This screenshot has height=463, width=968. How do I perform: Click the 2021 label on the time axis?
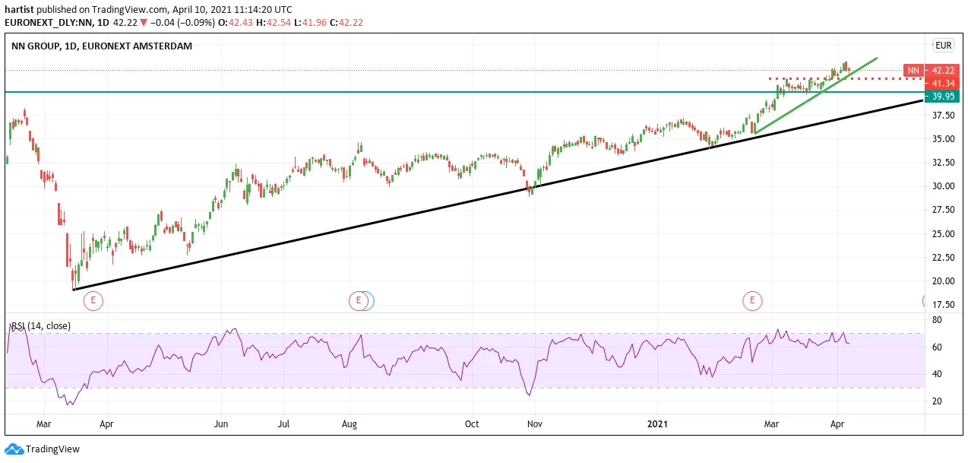[657, 423]
